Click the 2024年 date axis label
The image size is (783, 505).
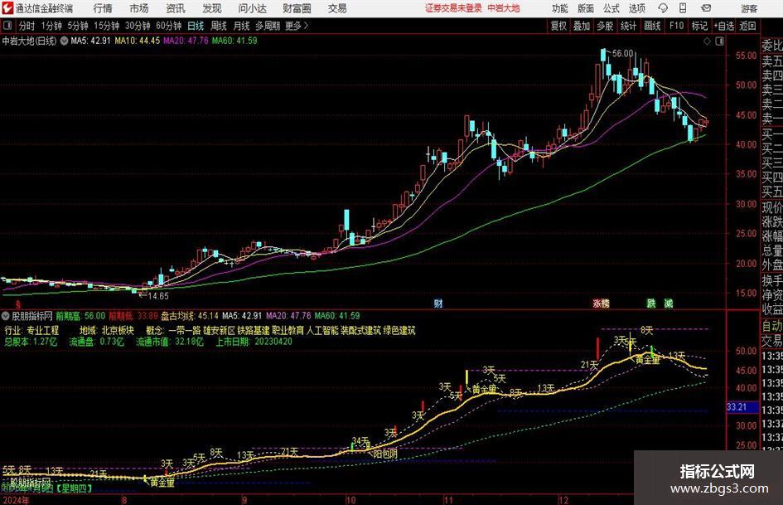[x=15, y=500]
